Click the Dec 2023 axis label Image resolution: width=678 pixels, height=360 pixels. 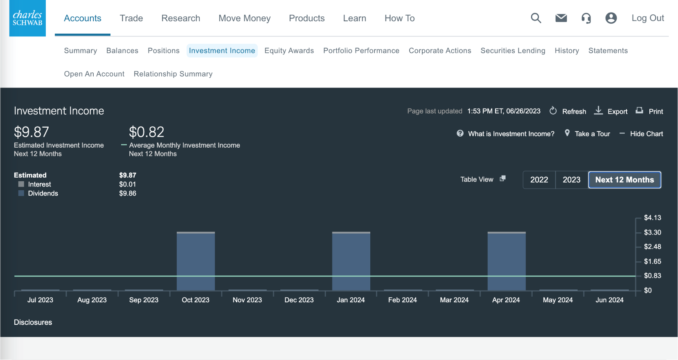[299, 300]
